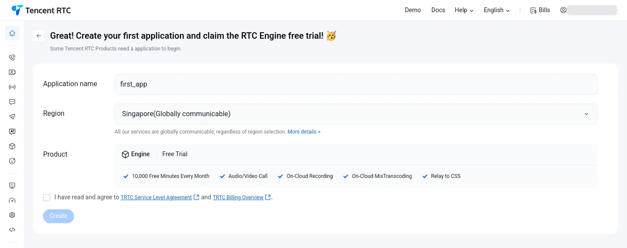Open the Docs menu item

tap(438, 10)
